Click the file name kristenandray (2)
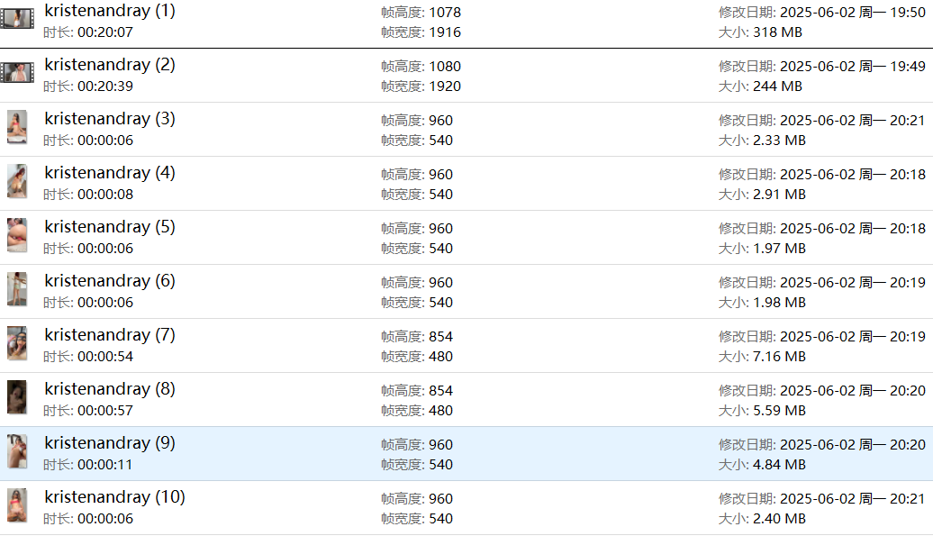 [110, 65]
